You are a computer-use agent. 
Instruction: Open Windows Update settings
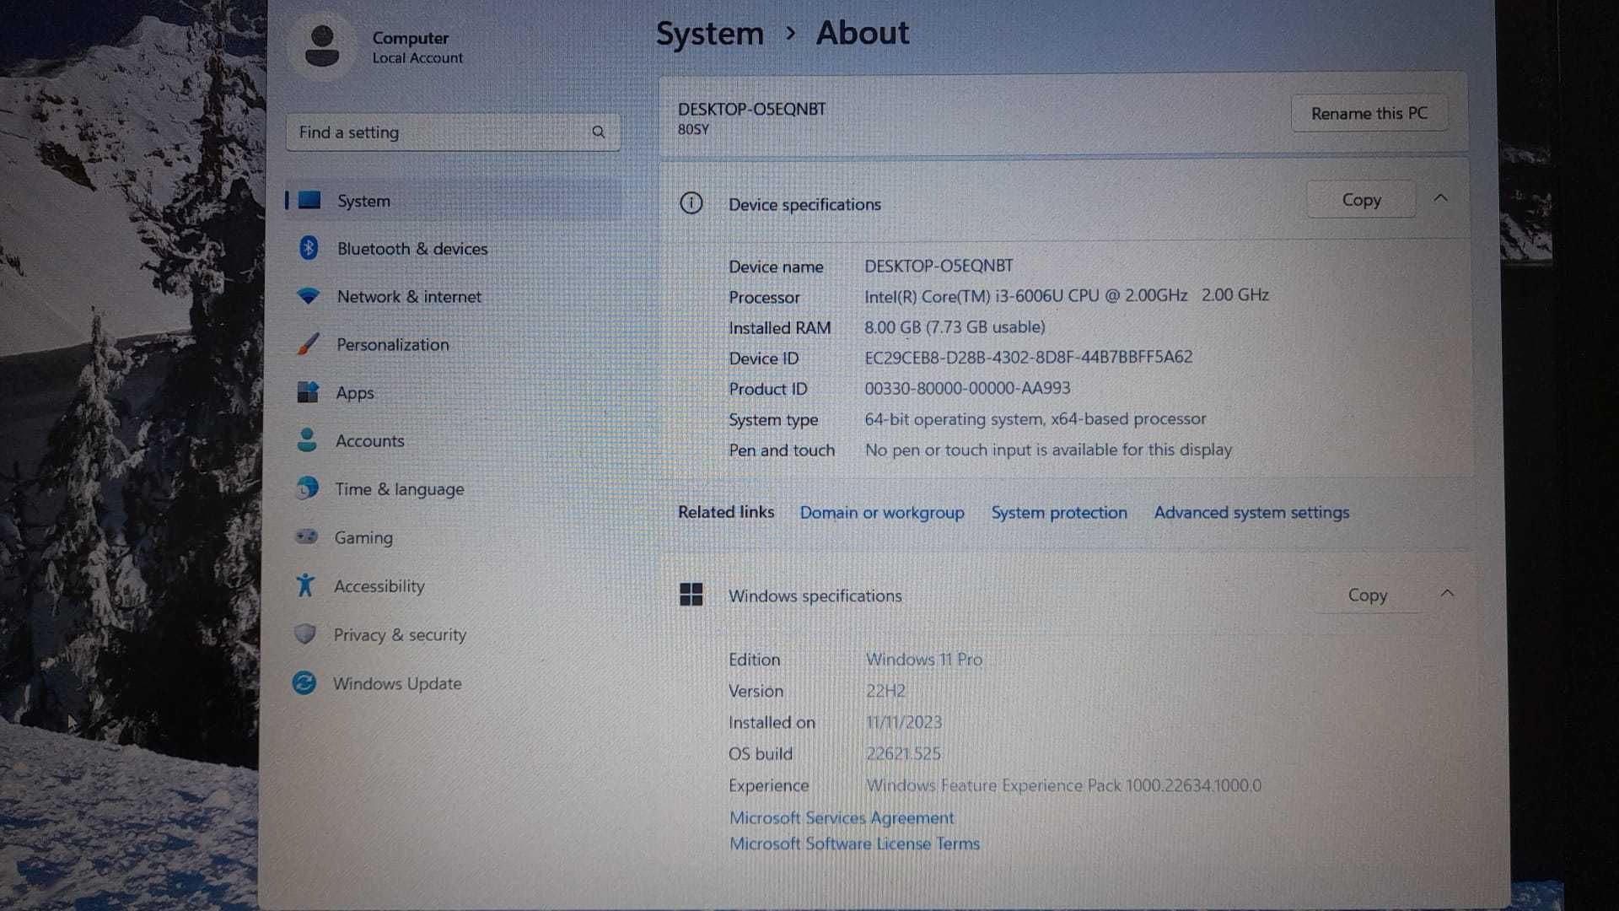(453, 683)
